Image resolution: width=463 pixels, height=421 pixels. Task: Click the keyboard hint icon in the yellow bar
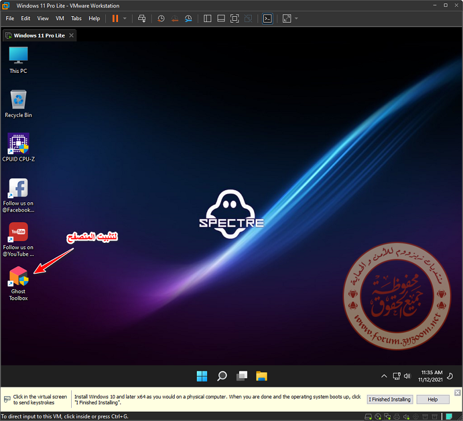pyautogui.click(x=7, y=400)
